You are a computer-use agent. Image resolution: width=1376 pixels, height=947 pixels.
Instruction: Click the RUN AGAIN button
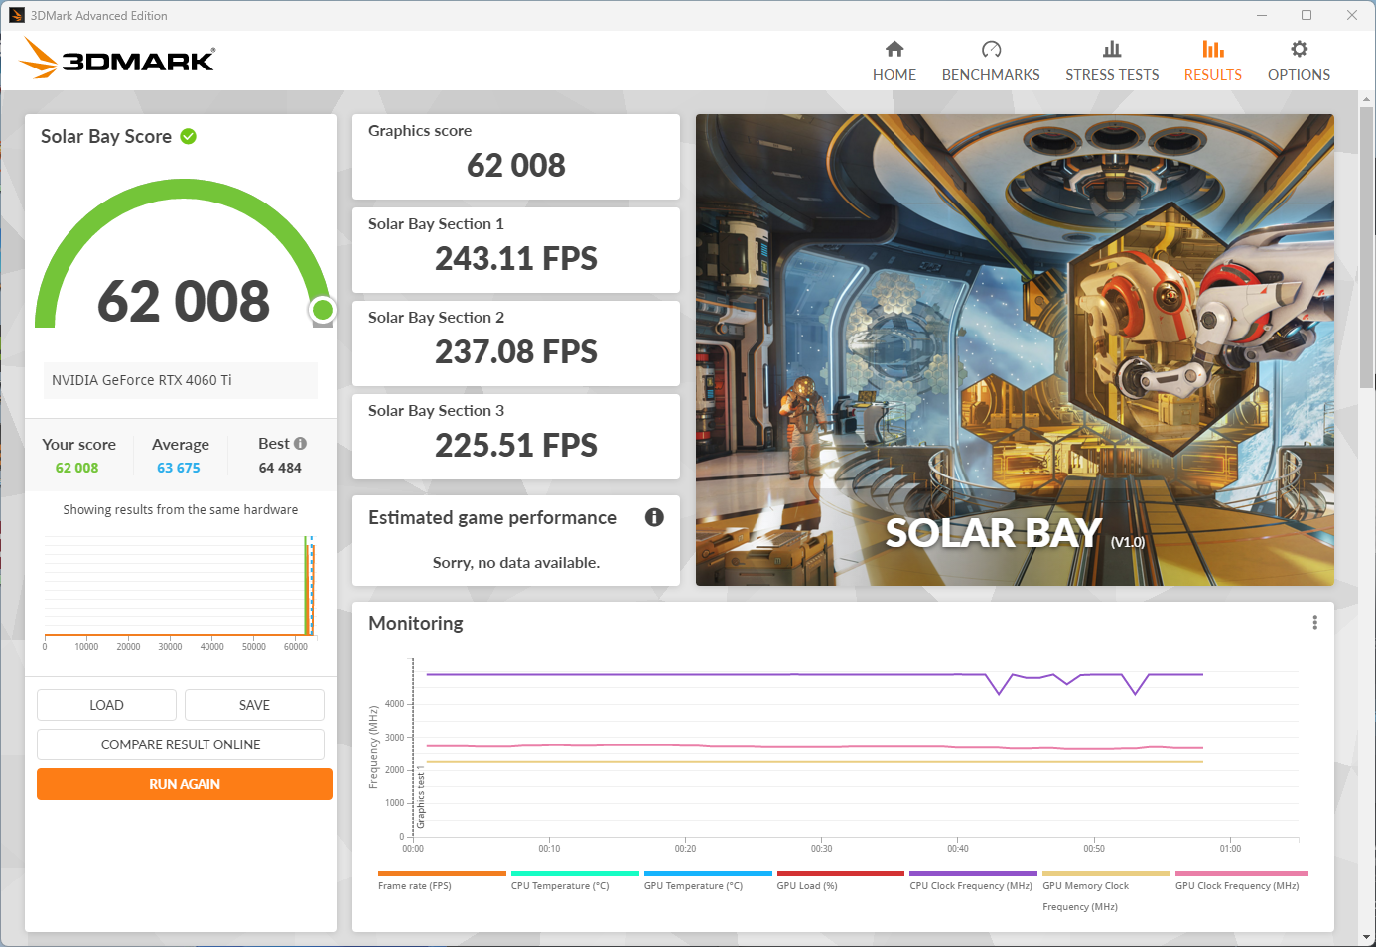185,784
